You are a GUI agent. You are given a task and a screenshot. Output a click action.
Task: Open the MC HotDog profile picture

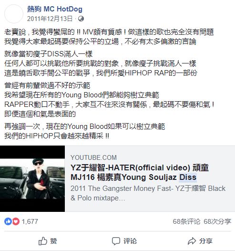coord(14,14)
